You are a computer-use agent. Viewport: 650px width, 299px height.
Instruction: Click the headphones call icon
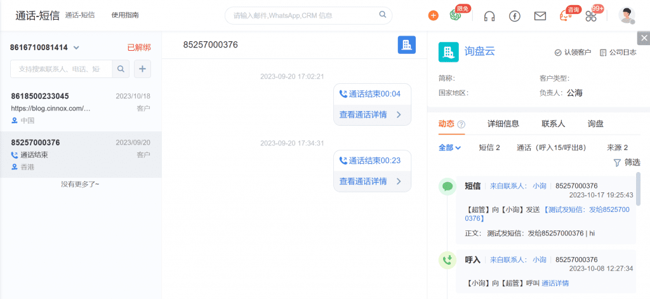point(489,16)
